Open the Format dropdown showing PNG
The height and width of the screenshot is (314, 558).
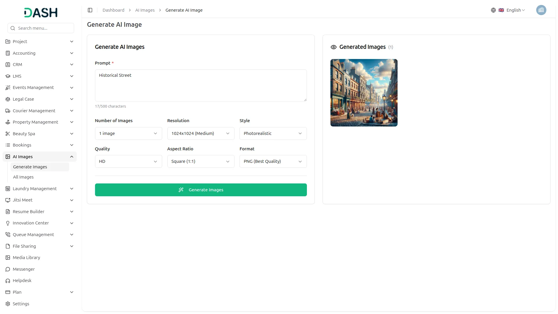tap(273, 161)
